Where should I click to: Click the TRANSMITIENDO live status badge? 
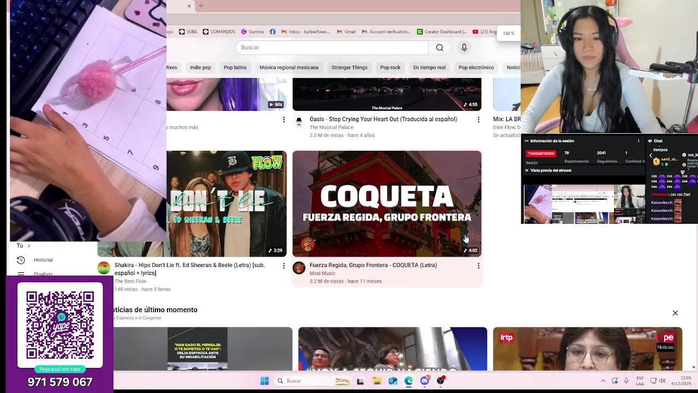(541, 153)
